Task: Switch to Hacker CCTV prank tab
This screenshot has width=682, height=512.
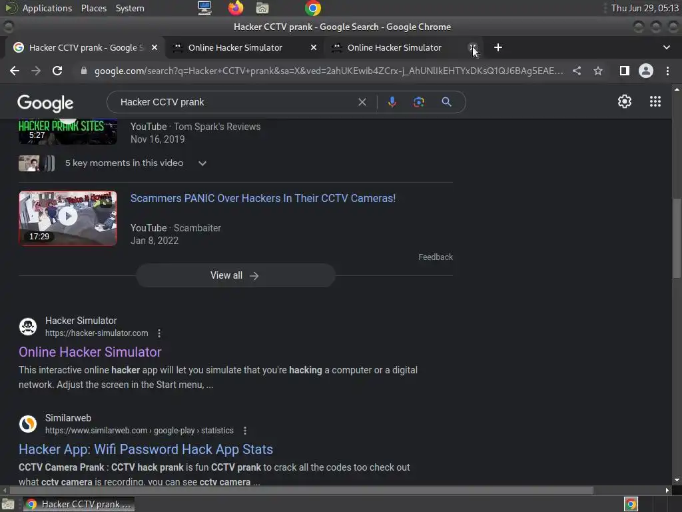Action: (x=85, y=47)
